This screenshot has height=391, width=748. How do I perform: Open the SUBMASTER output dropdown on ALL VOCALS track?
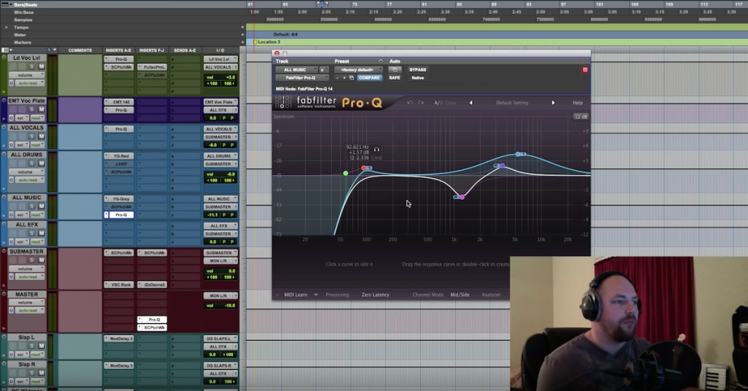pyautogui.click(x=221, y=136)
